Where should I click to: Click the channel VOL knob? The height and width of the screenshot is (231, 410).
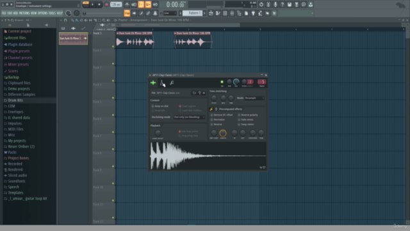click(236, 82)
